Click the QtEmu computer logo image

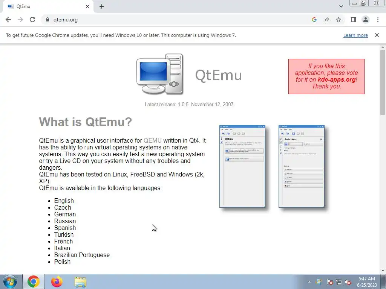click(160, 74)
